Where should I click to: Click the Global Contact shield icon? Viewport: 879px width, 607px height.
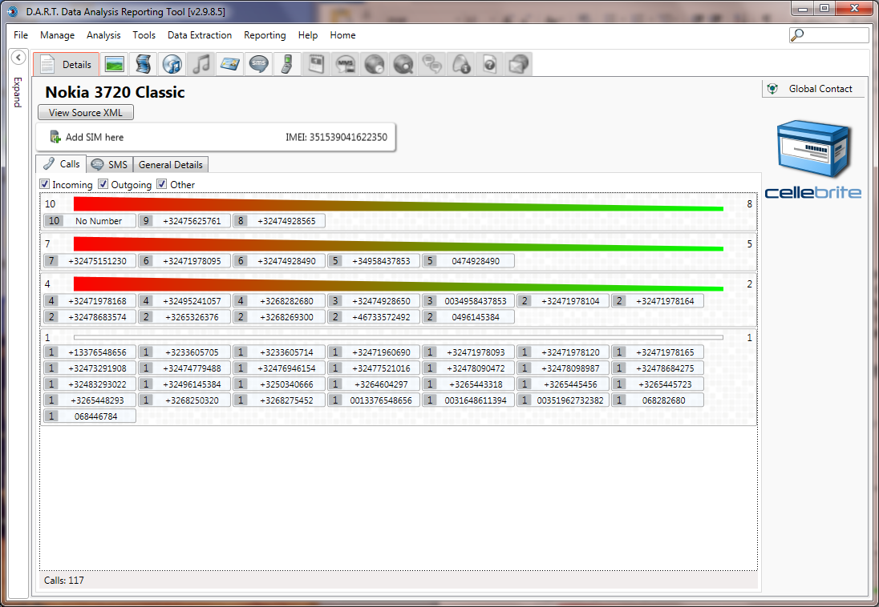(x=772, y=89)
